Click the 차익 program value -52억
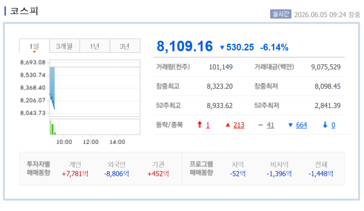The height and width of the screenshot is (211, 364). coord(238,173)
